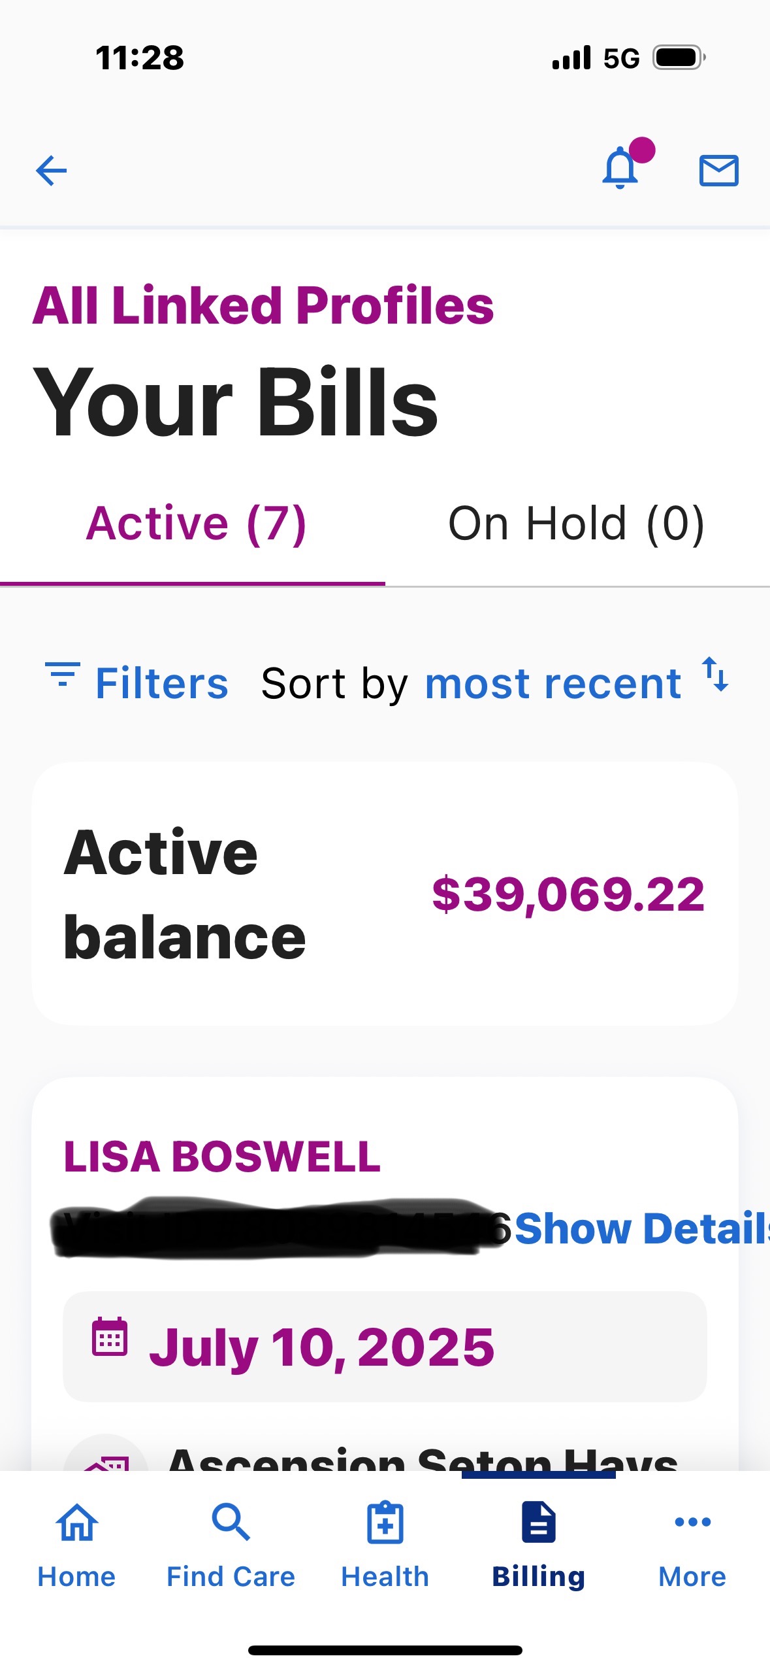Select the Billing document icon
This screenshot has height=1671, width=770.
pos(539,1522)
